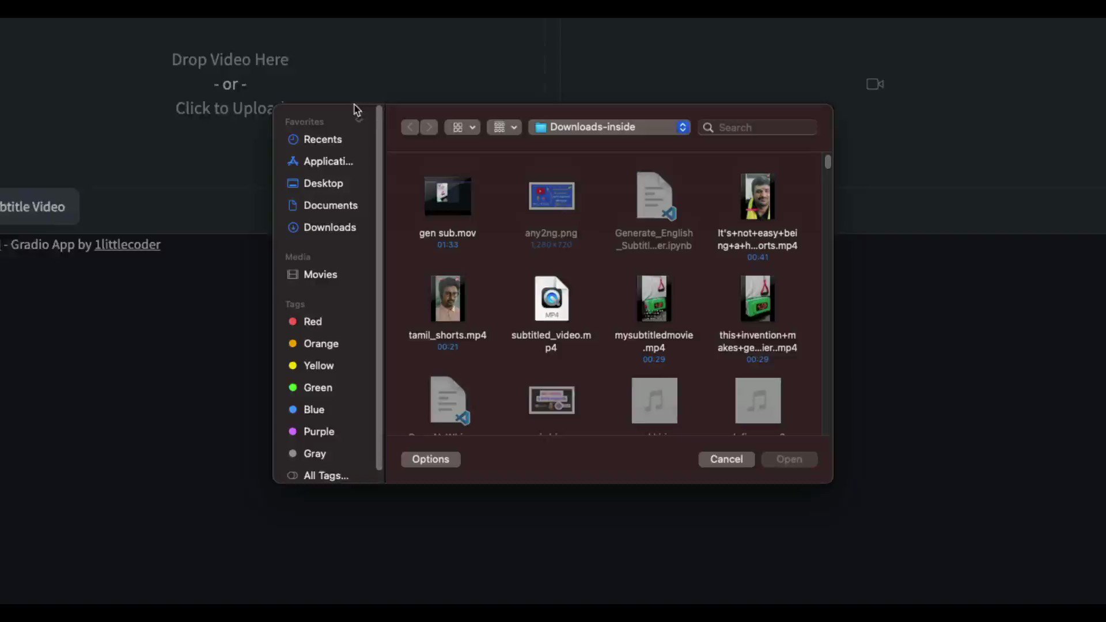Click the webcam icon in the Gradio app
The image size is (1106, 622).
[x=874, y=84]
